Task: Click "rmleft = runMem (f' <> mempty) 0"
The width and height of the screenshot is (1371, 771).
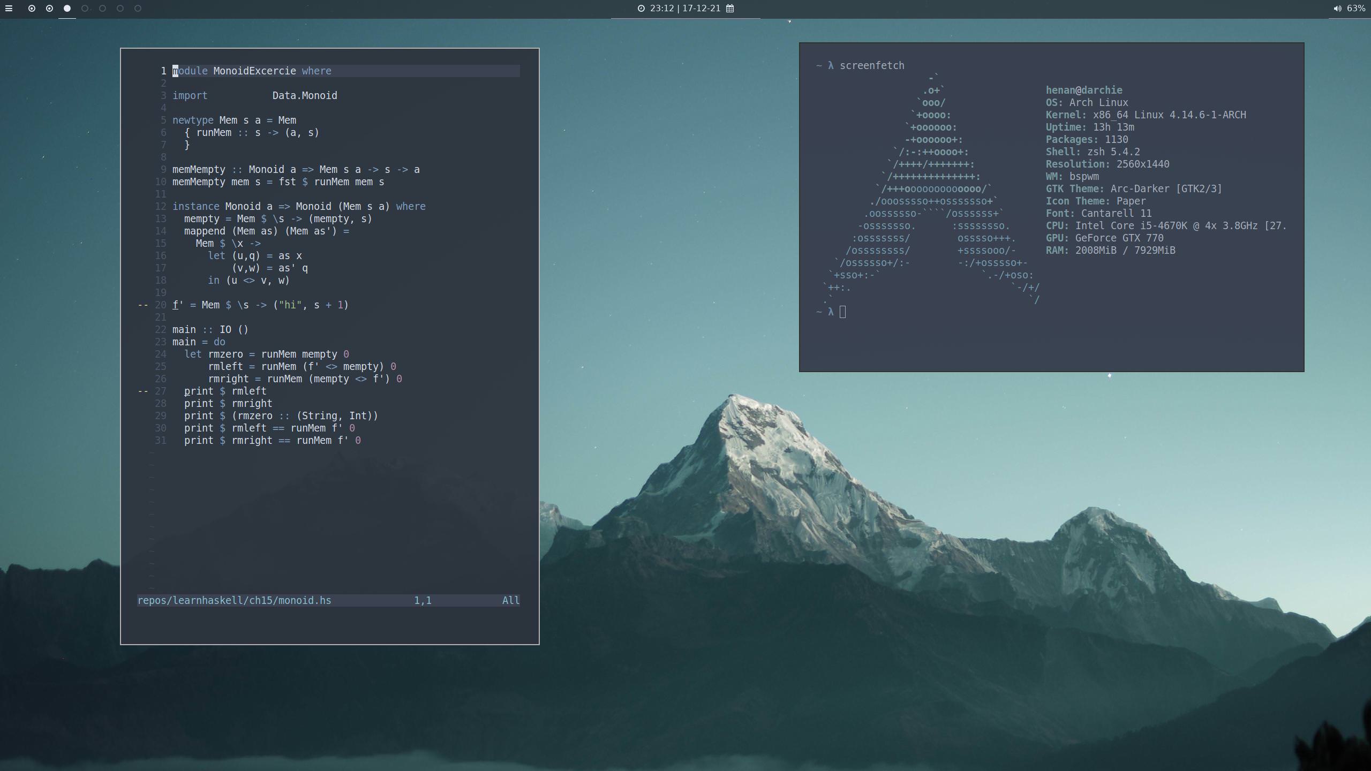Action: click(x=302, y=366)
